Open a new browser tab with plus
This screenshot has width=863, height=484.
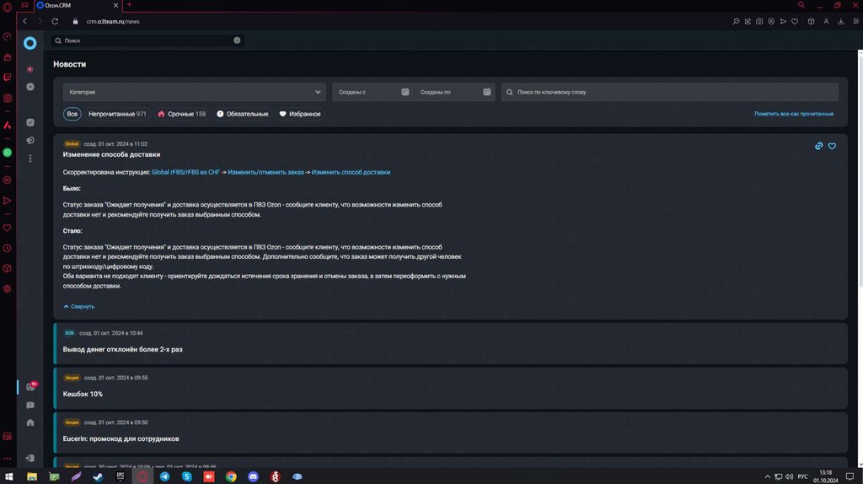click(129, 5)
